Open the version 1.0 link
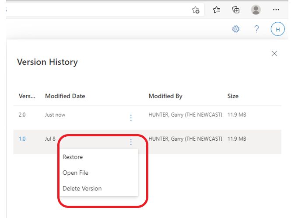Image resolution: width=291 pixels, height=218 pixels. [22, 139]
